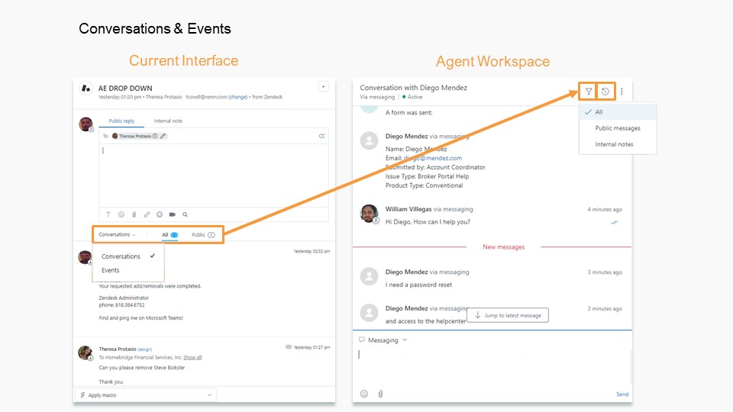The height and width of the screenshot is (412, 733).
Task: Click the Jump to latest message button
Action: pyautogui.click(x=508, y=315)
